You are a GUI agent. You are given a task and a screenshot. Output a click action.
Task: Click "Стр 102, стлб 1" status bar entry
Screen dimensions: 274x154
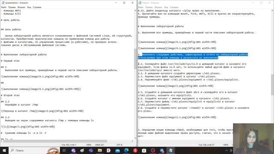tap(69, 145)
